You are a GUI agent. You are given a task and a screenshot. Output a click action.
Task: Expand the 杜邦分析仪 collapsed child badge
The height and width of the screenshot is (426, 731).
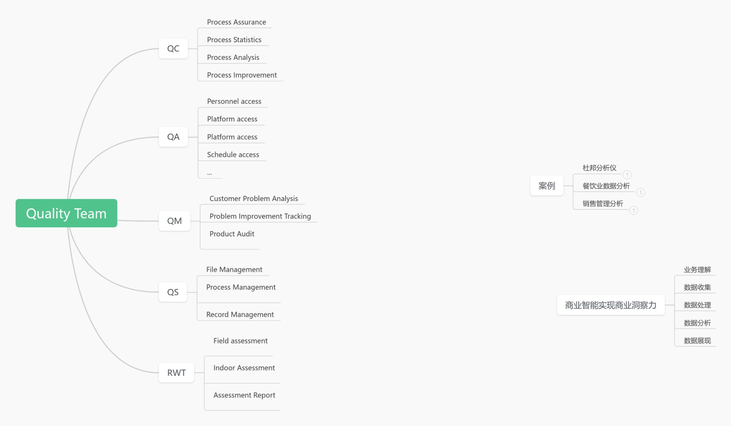(627, 175)
